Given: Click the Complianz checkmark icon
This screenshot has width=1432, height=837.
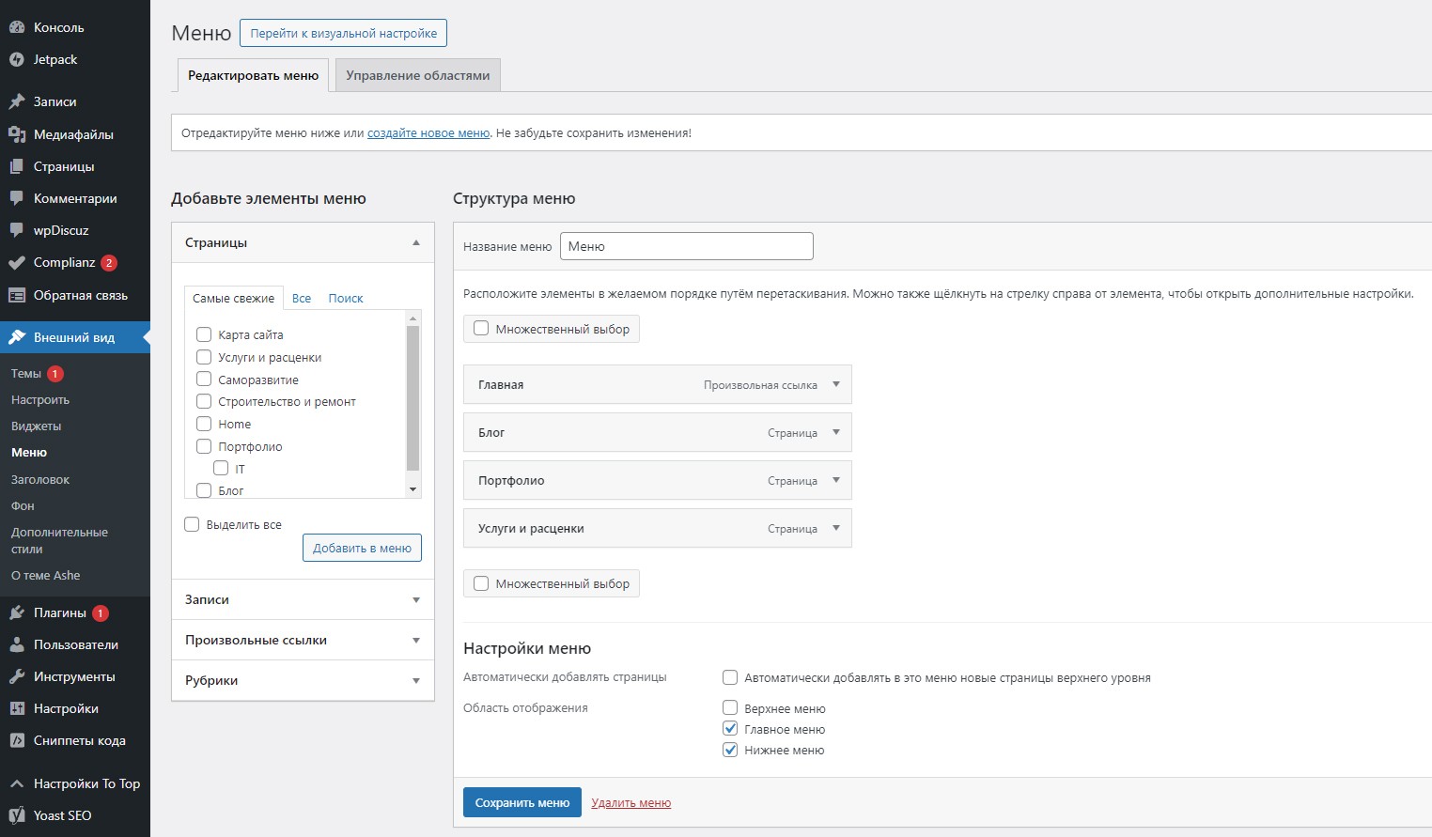Looking at the screenshot, I should 16,263.
